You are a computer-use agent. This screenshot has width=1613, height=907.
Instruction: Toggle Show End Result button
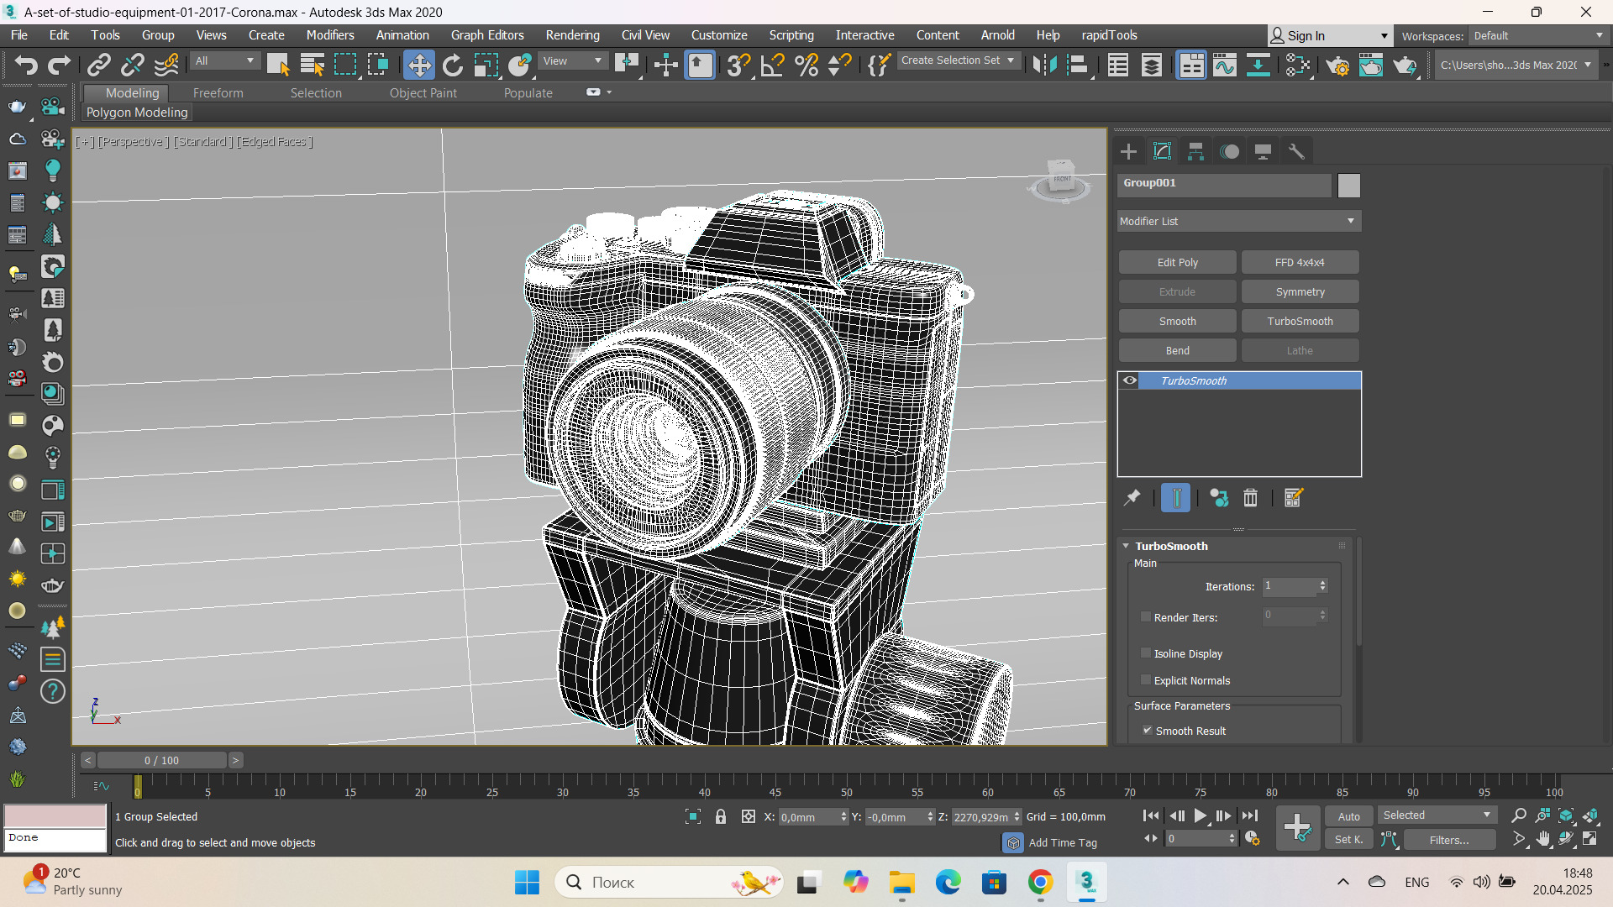click(x=1175, y=498)
